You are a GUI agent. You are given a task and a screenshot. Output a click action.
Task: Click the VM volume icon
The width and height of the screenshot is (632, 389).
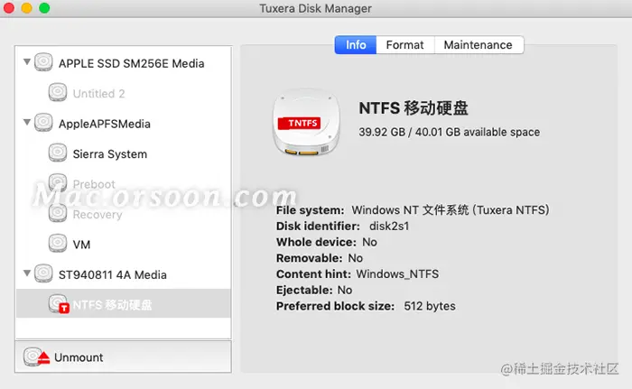[58, 244]
